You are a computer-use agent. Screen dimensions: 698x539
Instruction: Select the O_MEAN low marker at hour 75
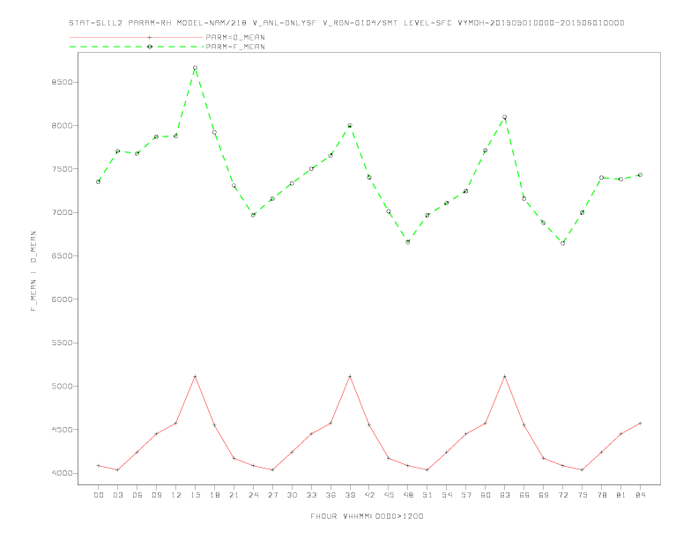pyautogui.click(x=583, y=469)
